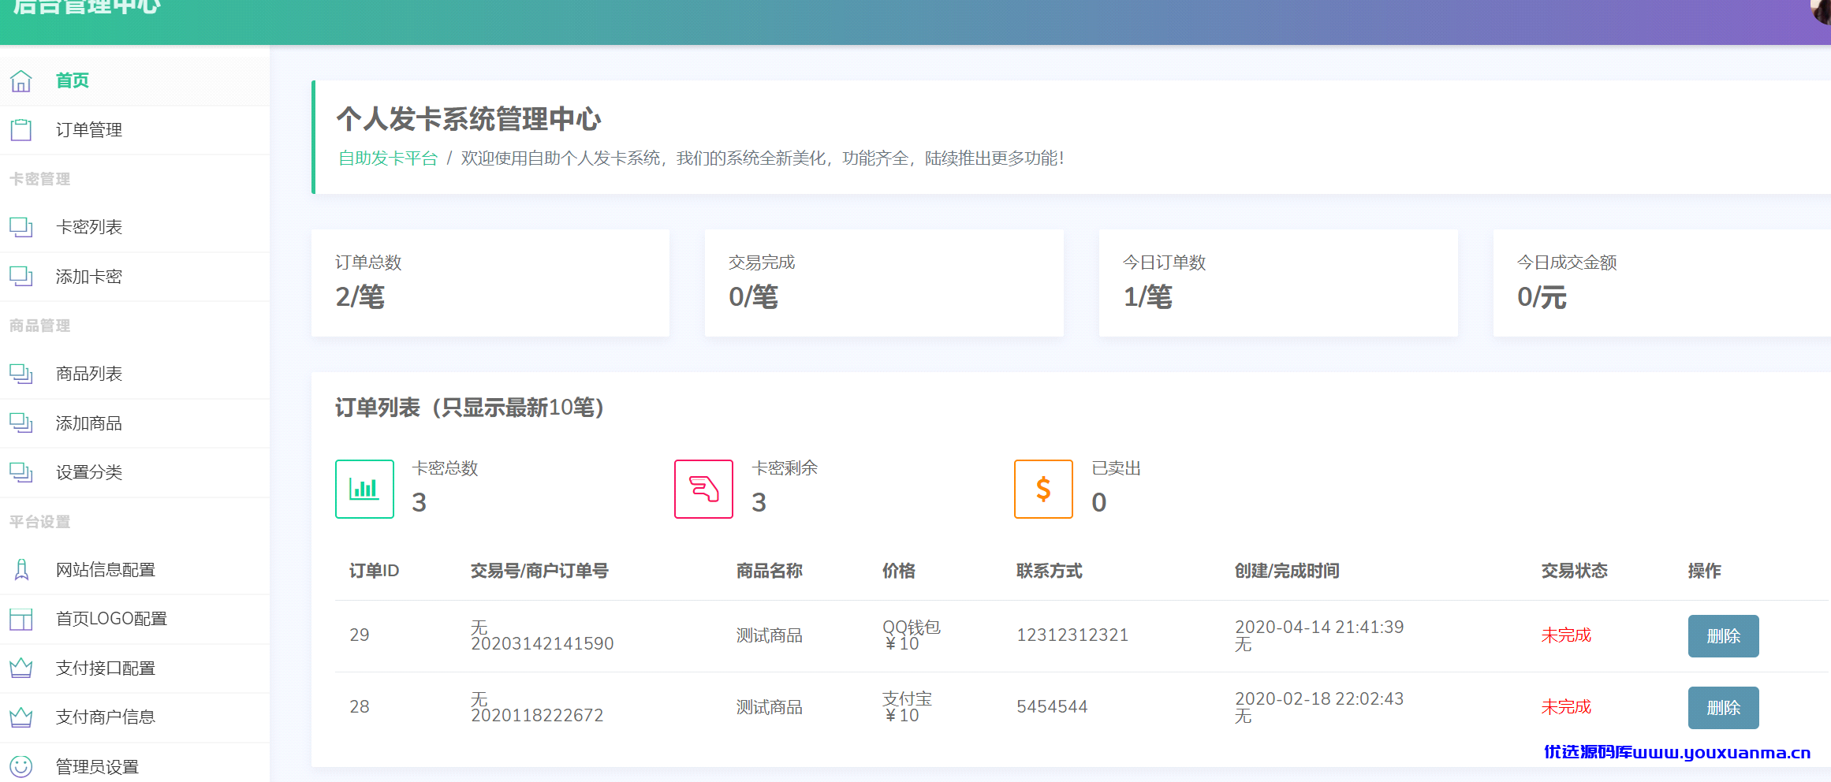The height and width of the screenshot is (782, 1831).
Task: Click the 订单列表 (只显示最新10笔) heading
Action: coord(470,408)
